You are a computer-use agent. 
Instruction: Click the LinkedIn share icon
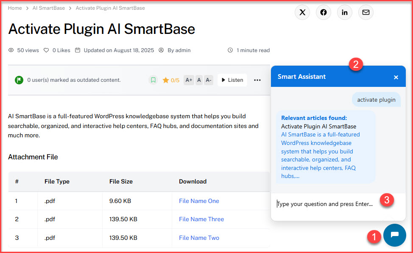[345, 12]
